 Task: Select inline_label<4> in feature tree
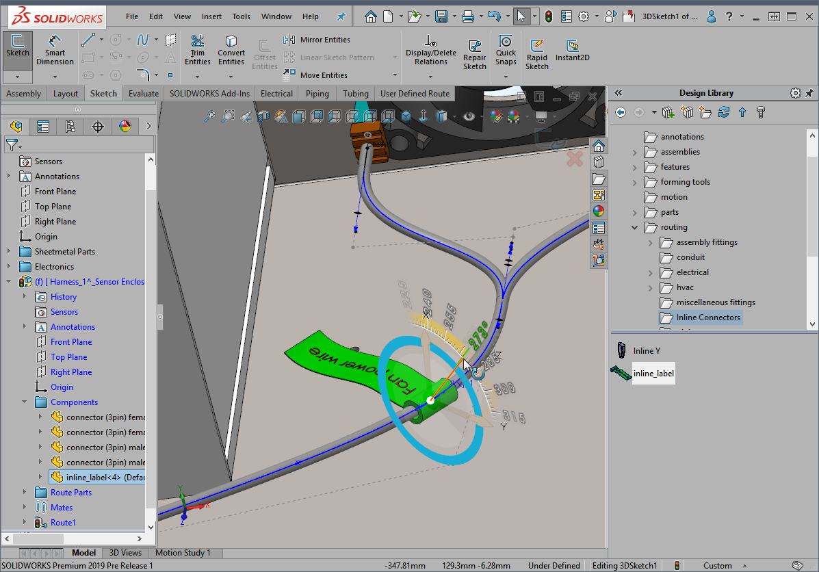(97, 477)
